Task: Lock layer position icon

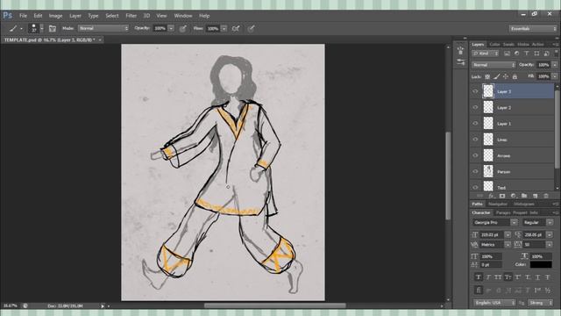Action: [506, 76]
